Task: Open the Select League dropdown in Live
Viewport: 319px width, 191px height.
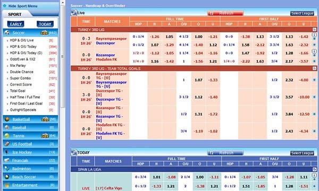Action: click(x=302, y=13)
